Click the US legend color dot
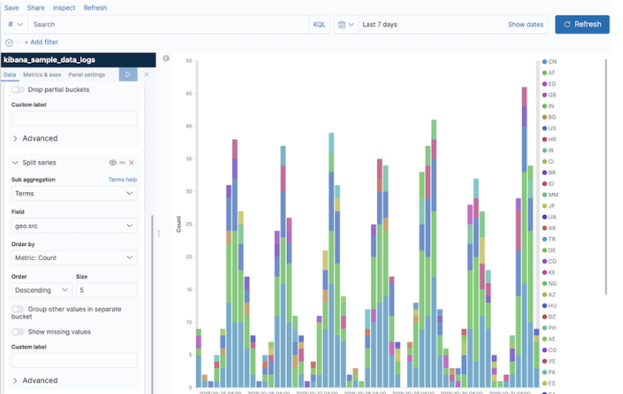The width and height of the screenshot is (623, 394). pyautogui.click(x=545, y=128)
